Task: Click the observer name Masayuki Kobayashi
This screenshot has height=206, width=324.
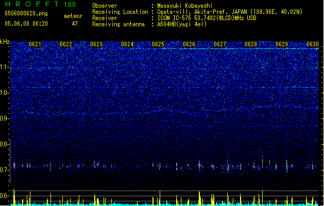Action: point(185,6)
